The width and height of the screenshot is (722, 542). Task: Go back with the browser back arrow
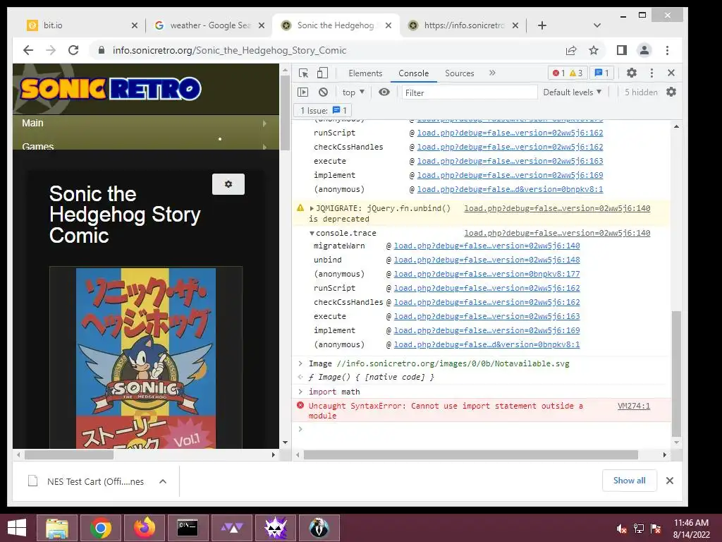tap(28, 50)
